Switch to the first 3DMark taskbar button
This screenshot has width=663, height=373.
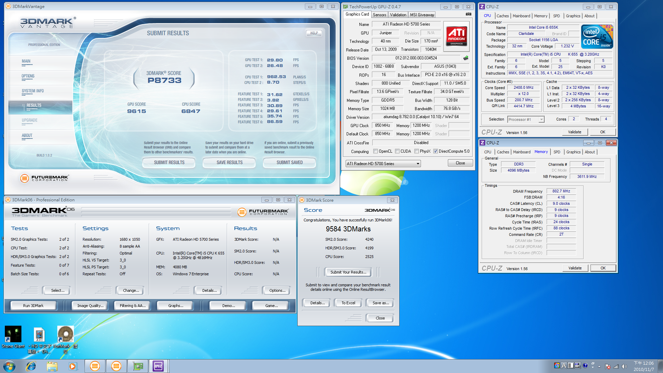point(95,366)
